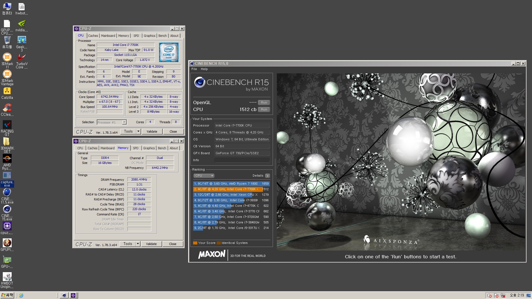Run the OpenGL test
Image resolution: width=532 pixels, height=299 pixels.
(264, 102)
